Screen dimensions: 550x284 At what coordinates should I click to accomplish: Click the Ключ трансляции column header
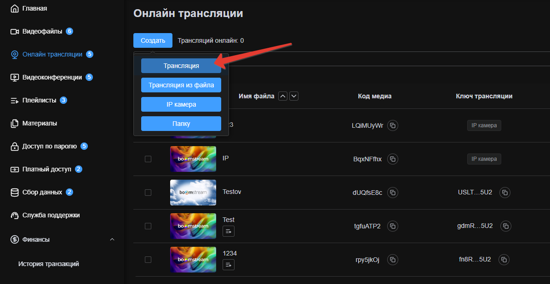tap(484, 96)
